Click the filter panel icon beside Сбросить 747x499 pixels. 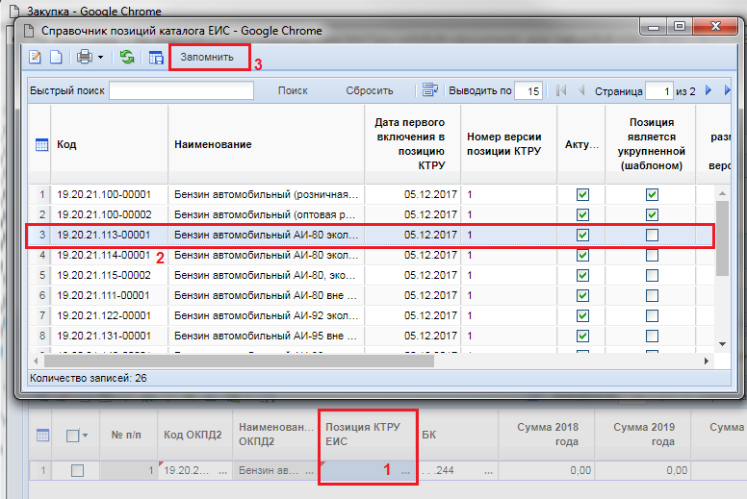pos(429,90)
